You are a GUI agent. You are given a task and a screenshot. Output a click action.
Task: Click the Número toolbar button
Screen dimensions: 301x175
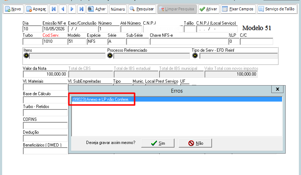click(x=118, y=9)
